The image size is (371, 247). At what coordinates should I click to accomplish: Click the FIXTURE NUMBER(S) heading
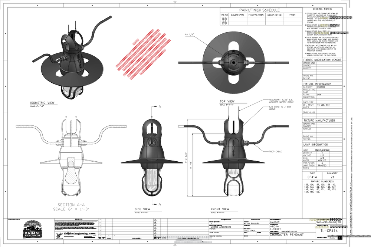322,181
